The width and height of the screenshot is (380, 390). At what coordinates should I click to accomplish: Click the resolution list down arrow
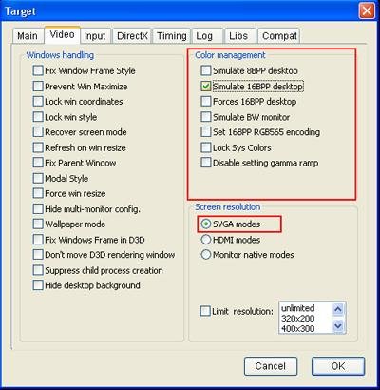(338, 325)
